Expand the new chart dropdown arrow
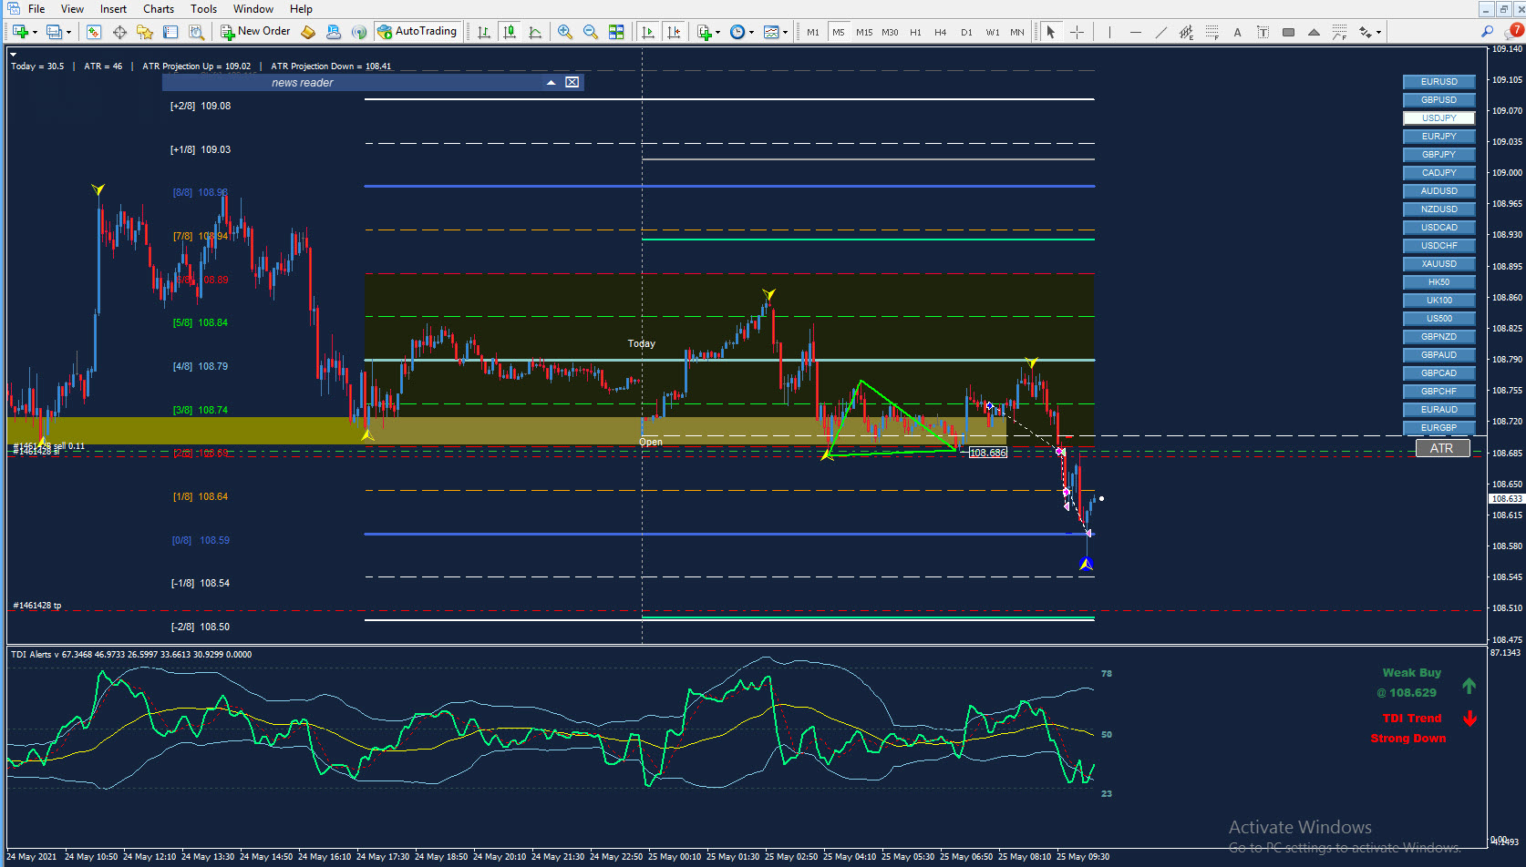1526x867 pixels. coord(35,33)
